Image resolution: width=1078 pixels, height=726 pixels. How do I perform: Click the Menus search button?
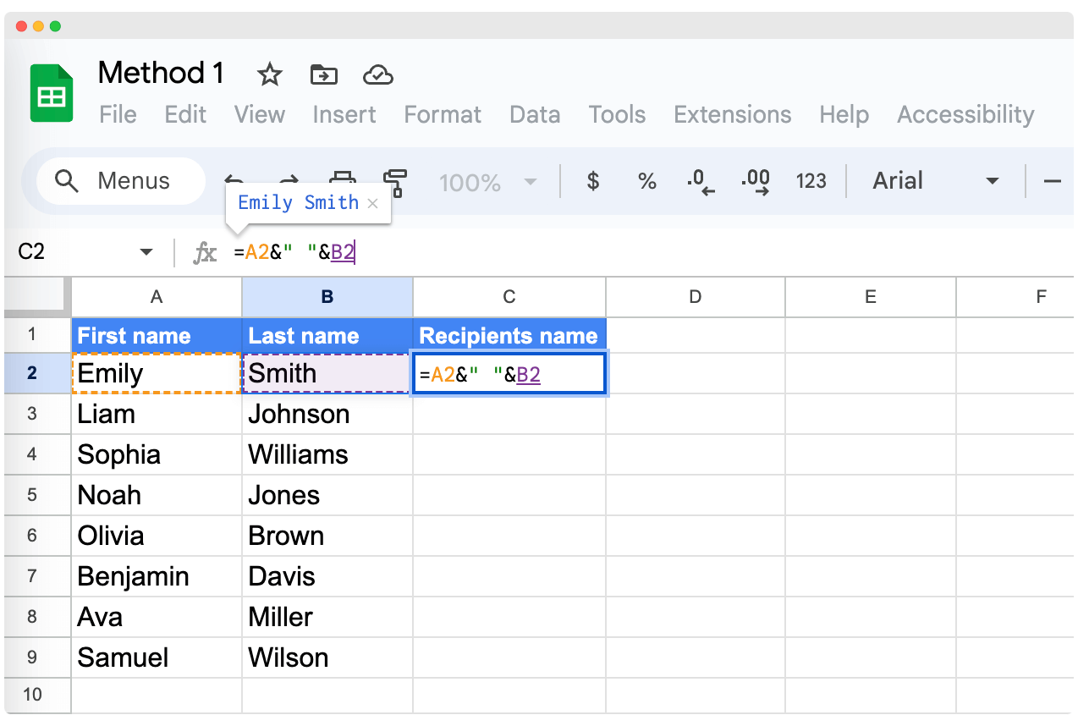pyautogui.click(x=119, y=180)
